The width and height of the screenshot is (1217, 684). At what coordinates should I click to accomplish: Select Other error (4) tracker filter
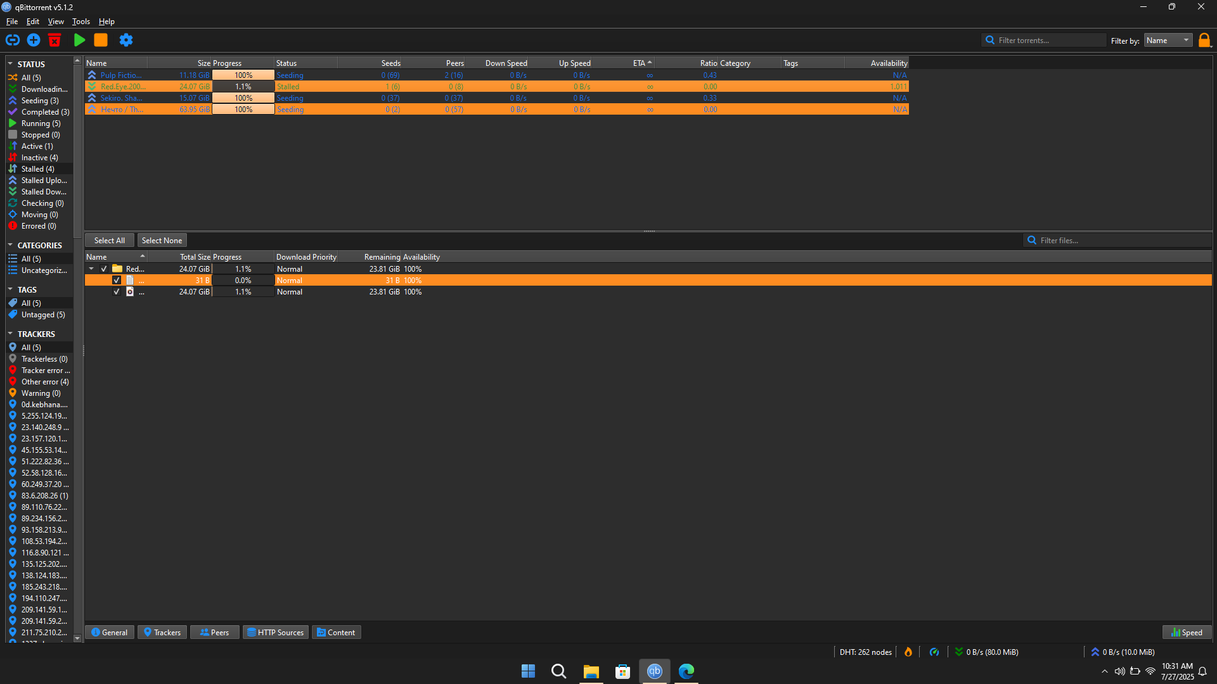[40, 382]
